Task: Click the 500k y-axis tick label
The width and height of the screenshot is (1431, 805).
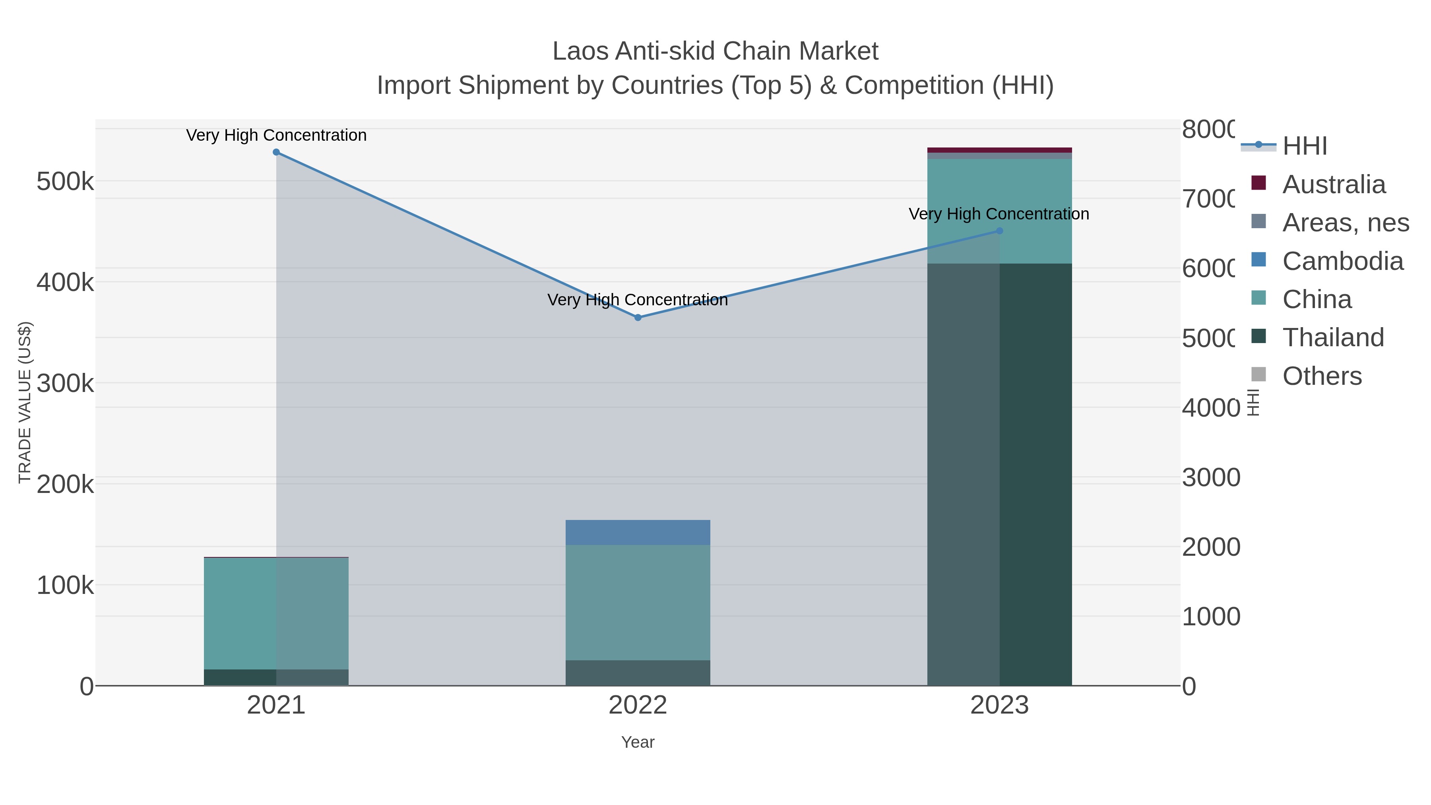Action: tap(65, 182)
